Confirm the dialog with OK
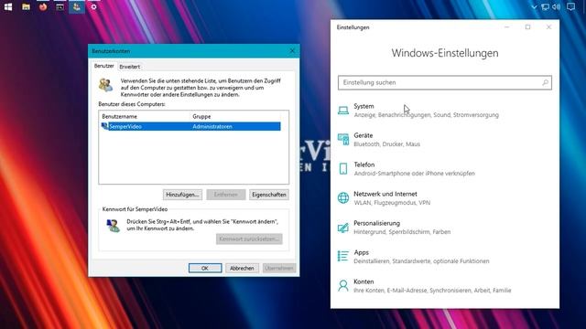 205,268
